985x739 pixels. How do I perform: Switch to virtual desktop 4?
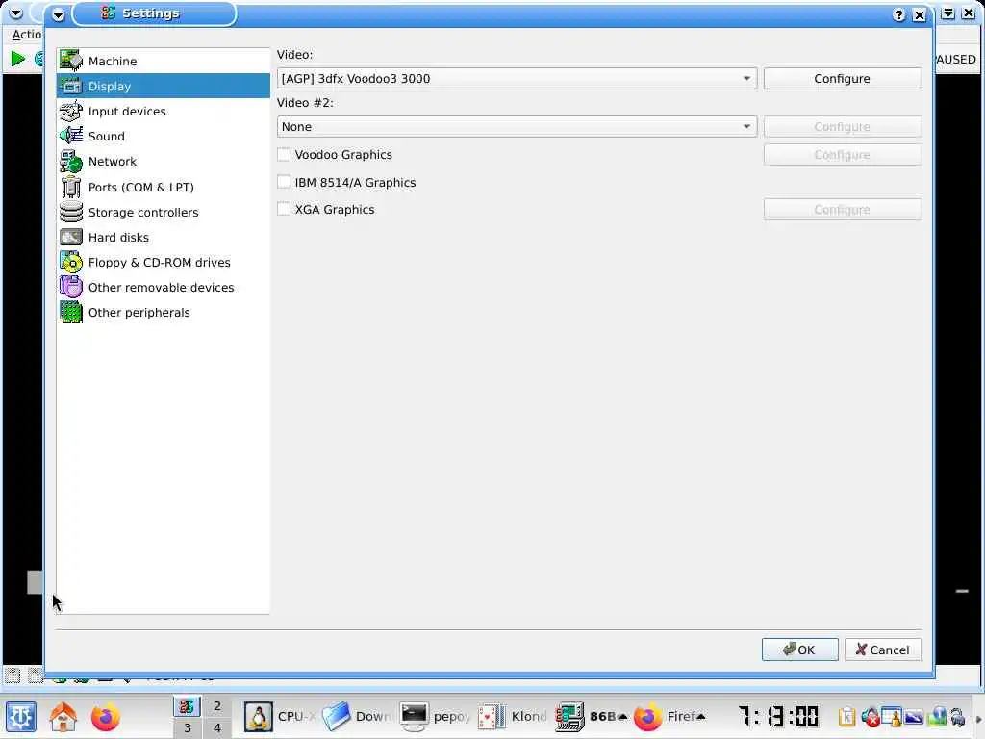216,727
